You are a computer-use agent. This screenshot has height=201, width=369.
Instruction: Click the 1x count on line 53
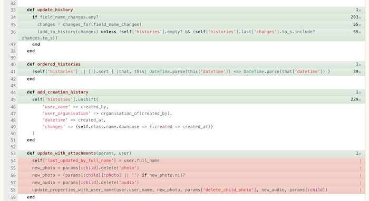358,153
